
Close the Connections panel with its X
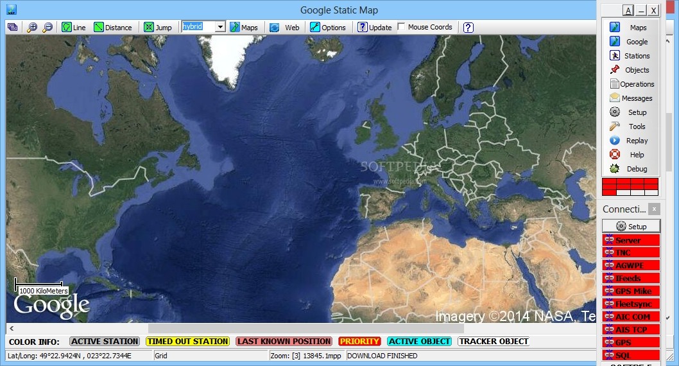point(655,209)
